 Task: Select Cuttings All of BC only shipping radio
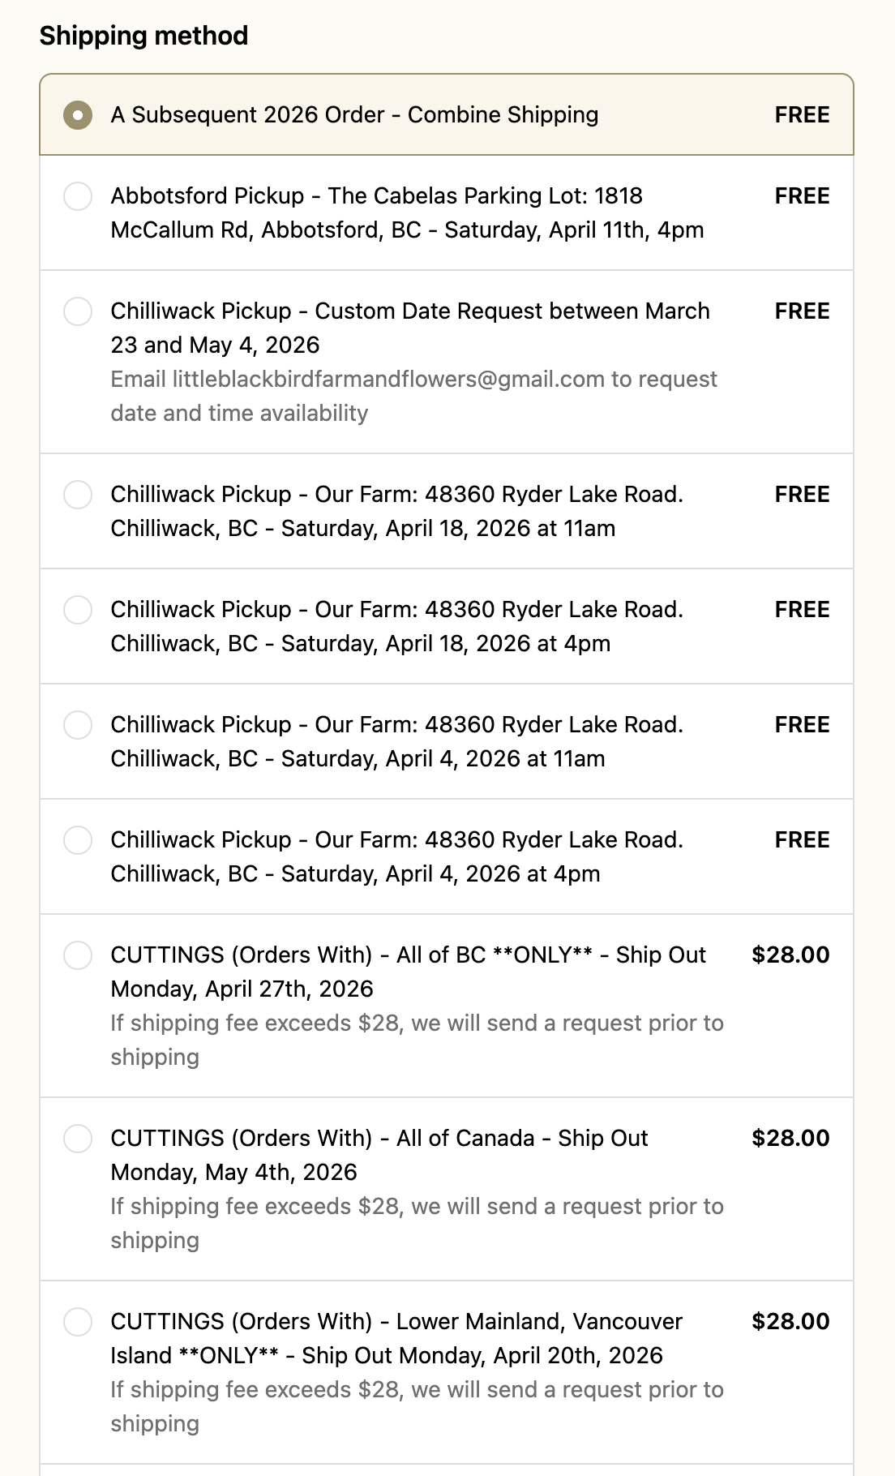pyautogui.click(x=78, y=955)
